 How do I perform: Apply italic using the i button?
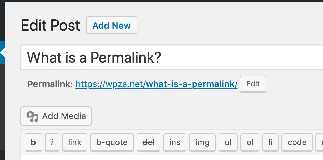point(52,142)
